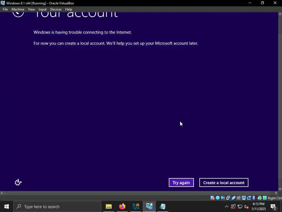Open the Ease of Access icon

18,182
